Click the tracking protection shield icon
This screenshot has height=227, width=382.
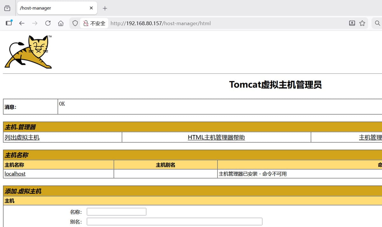click(75, 23)
